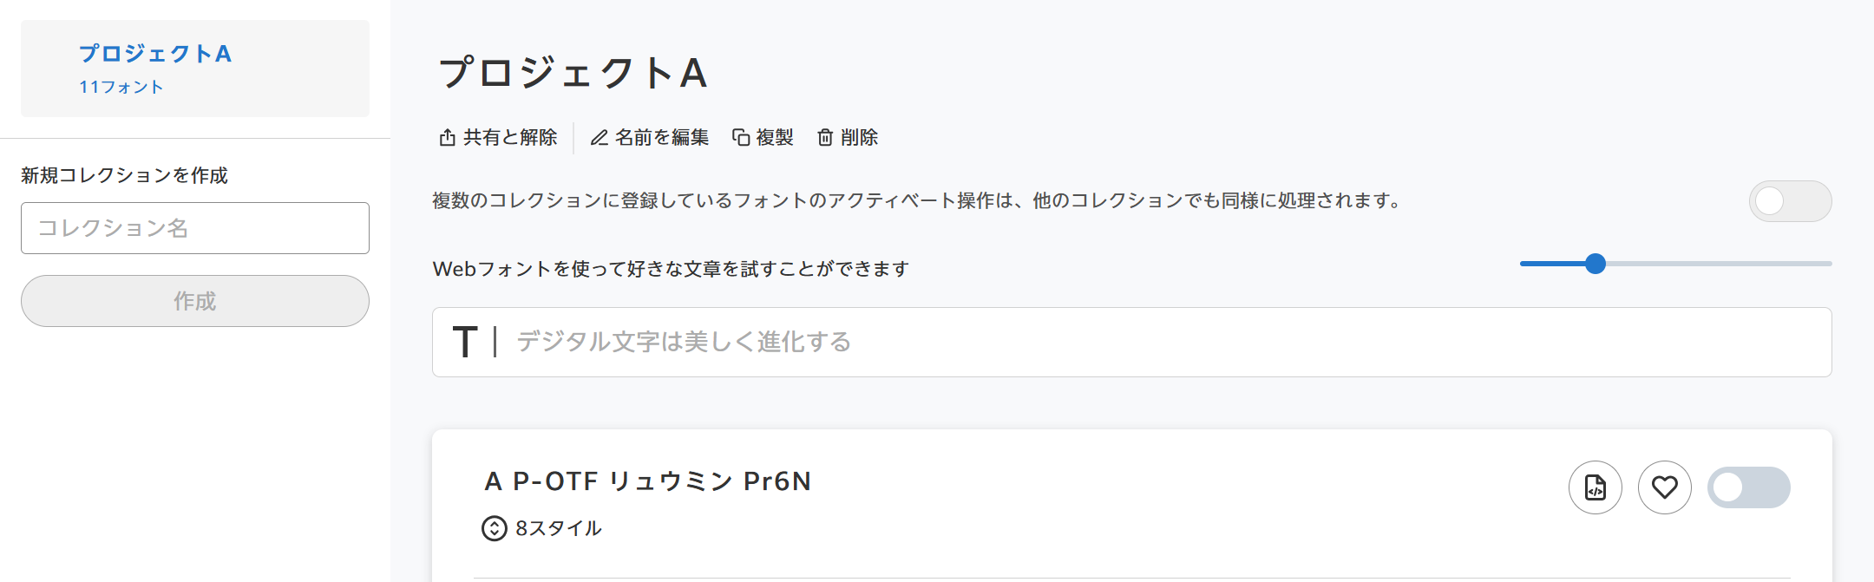Select プロジェクトA in the sidebar list
The height and width of the screenshot is (582, 1874).
(195, 69)
